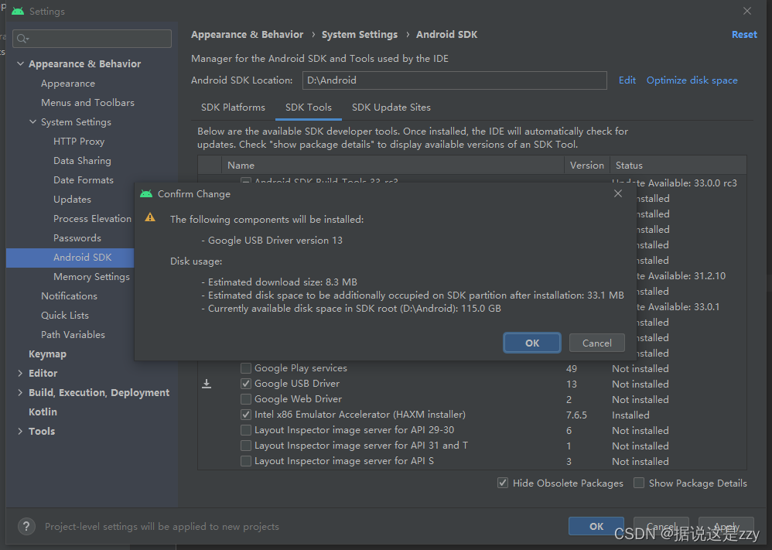Select Path Variables settings
This screenshot has height=550, width=772.
point(73,335)
